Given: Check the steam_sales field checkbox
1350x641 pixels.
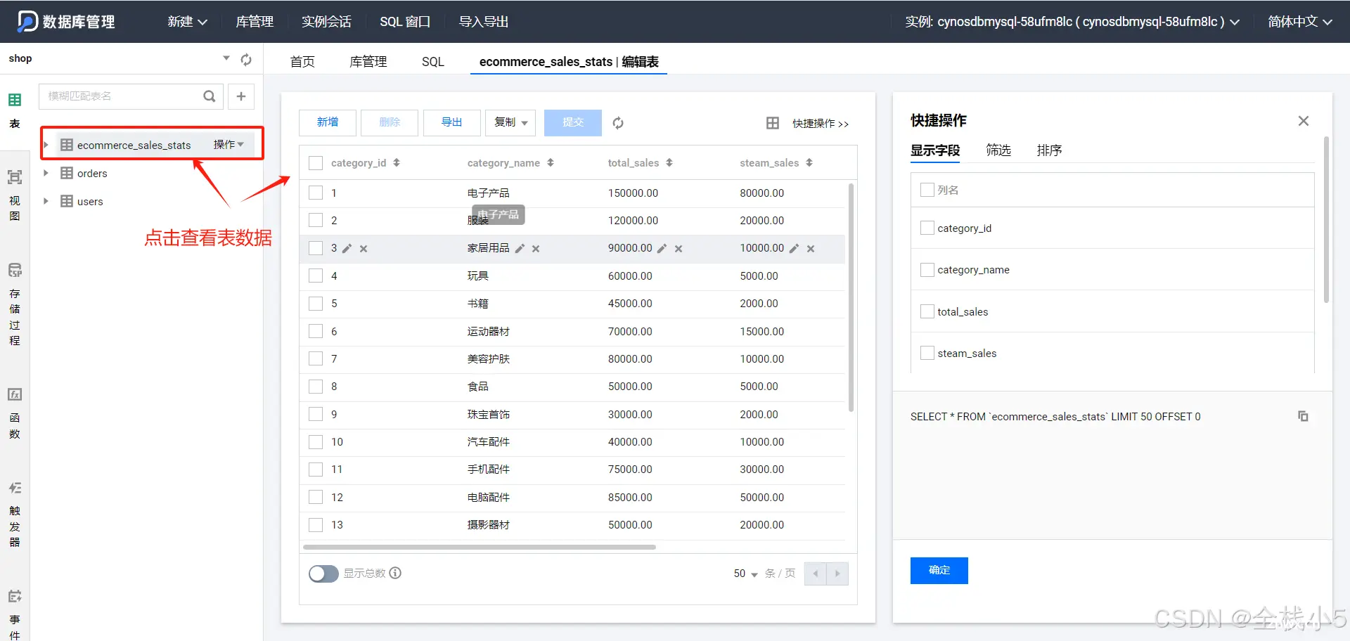Looking at the screenshot, I should [927, 353].
